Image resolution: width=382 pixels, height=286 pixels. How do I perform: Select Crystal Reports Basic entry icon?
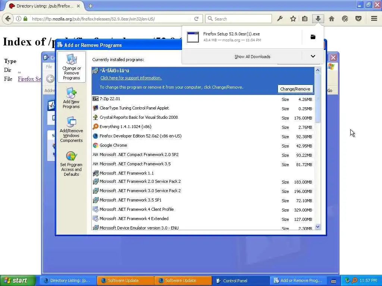95,117
